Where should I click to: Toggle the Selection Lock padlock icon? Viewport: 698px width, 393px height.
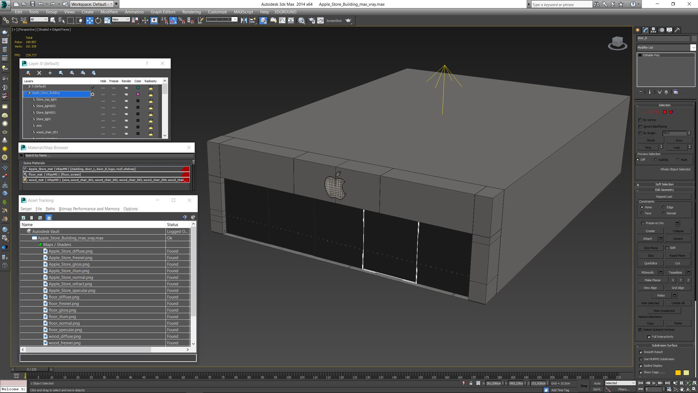click(x=471, y=383)
